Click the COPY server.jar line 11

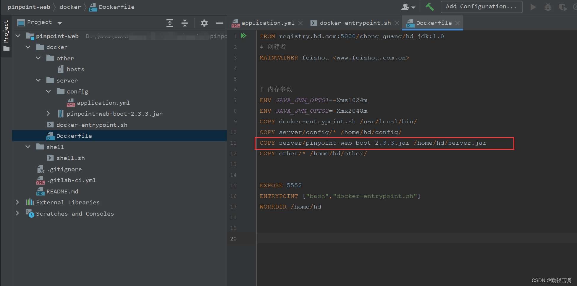373,143
